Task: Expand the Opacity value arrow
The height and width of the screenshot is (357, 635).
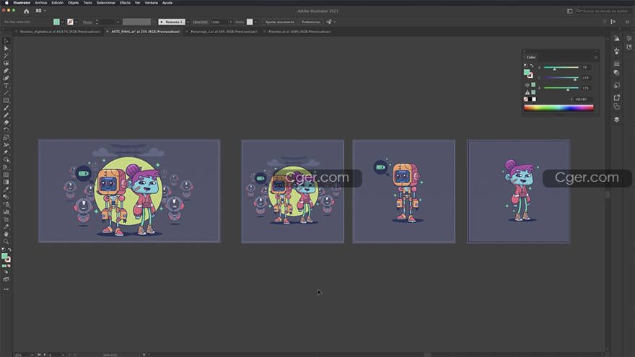Action: pos(231,22)
